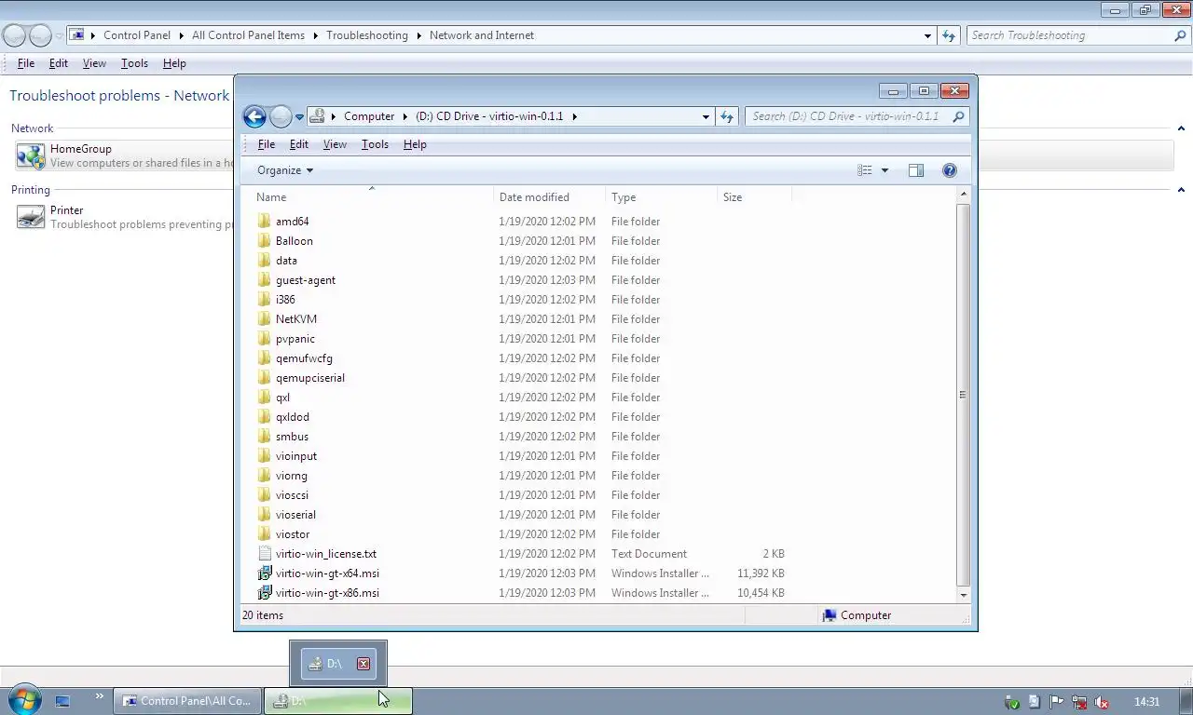Sort by Type column header
The width and height of the screenshot is (1193, 715).
tap(662, 197)
